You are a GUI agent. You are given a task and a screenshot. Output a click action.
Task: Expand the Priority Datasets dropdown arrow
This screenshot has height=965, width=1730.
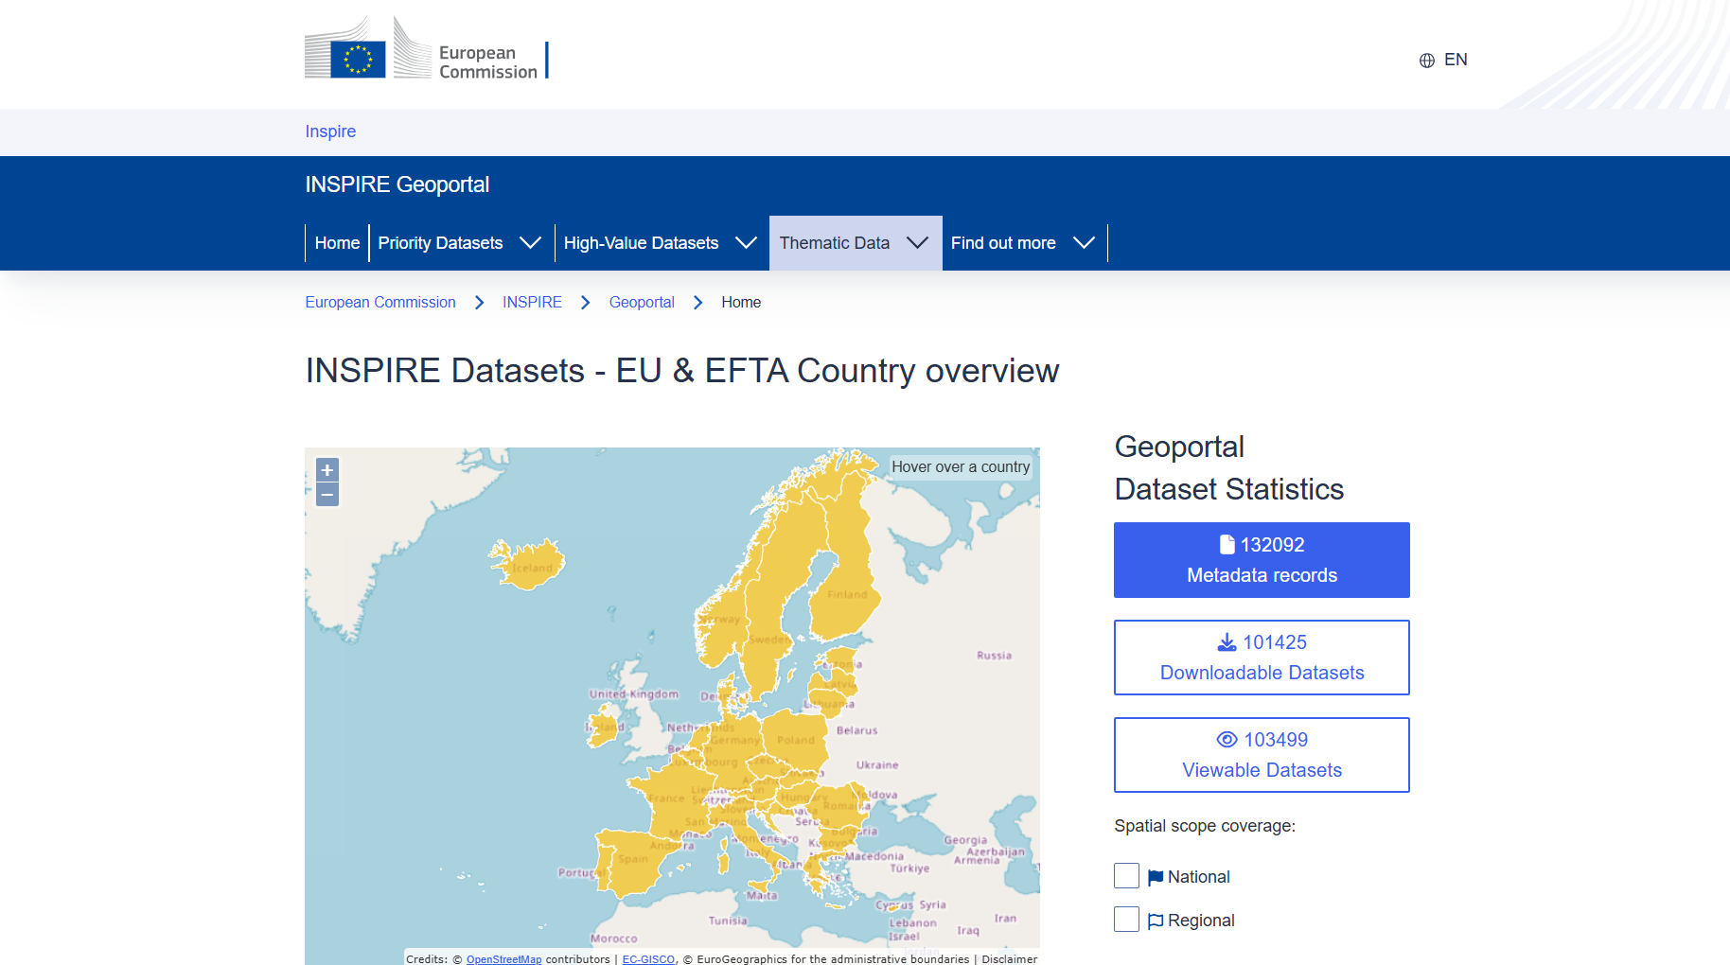click(531, 243)
